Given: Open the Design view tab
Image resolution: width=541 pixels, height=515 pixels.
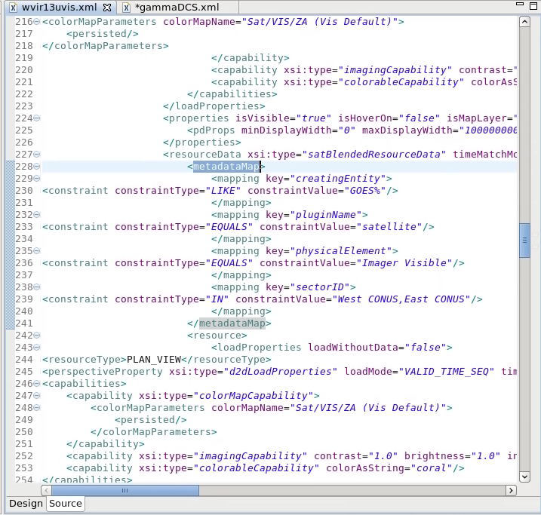Looking at the screenshot, I should [26, 503].
